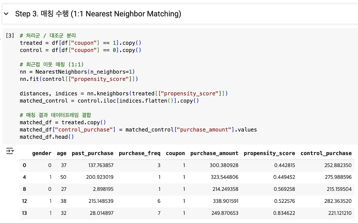Click the purchase_amount column header
Screen dimensions: 358x223
214,153
